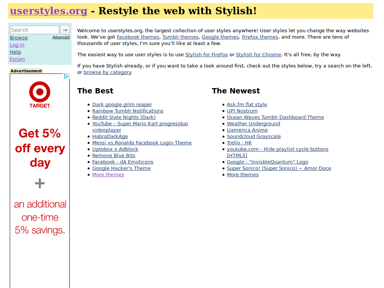The height and width of the screenshot is (288, 384).
Task: Open the userstyles.org header link
Action: click(48, 11)
